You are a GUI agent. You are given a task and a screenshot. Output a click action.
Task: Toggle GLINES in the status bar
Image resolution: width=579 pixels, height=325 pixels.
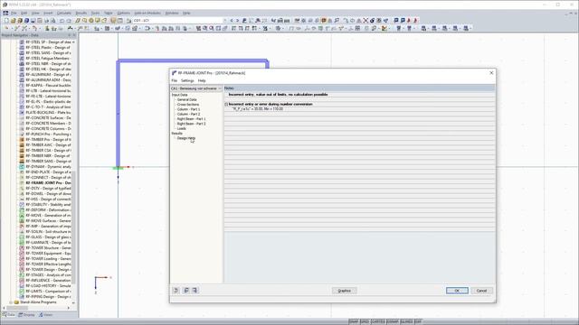406,321
